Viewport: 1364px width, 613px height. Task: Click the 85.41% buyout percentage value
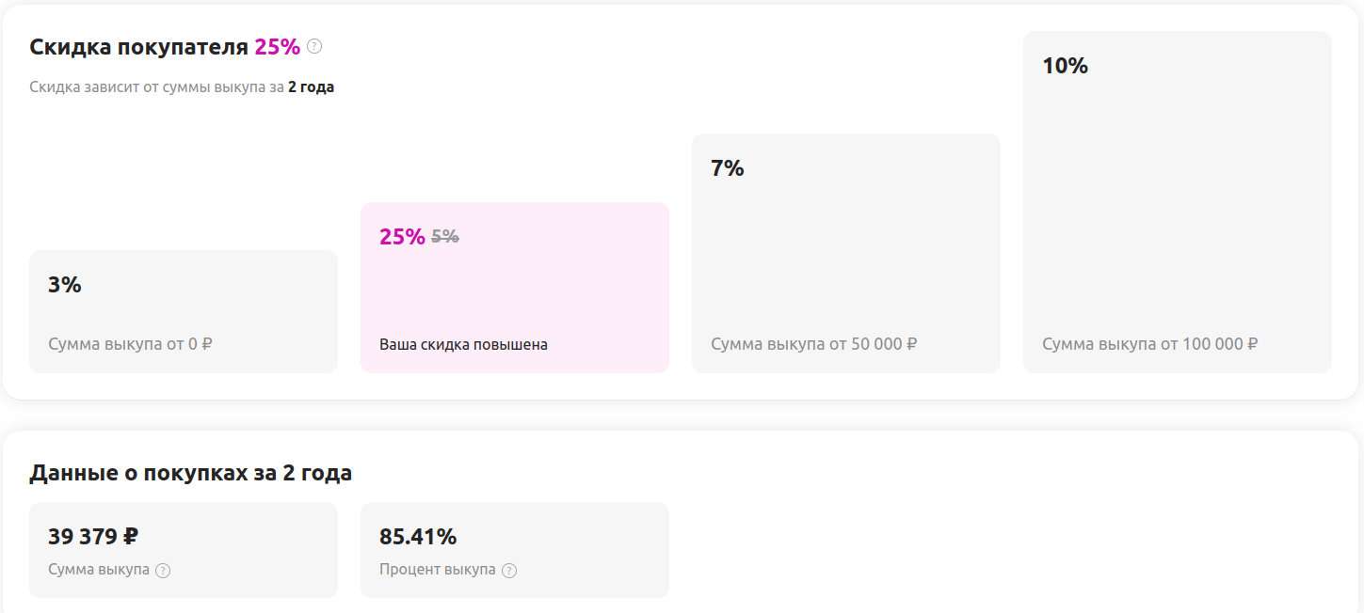coord(418,537)
